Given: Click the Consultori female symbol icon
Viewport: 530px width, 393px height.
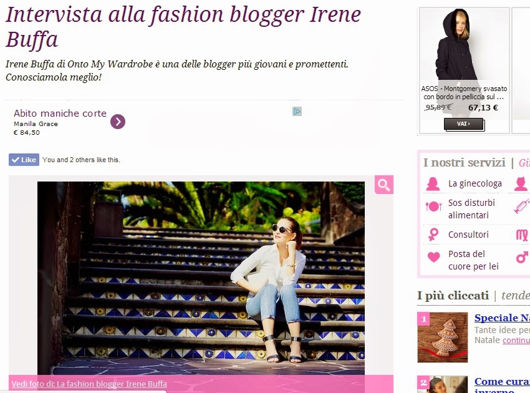Looking at the screenshot, I should pos(433,235).
